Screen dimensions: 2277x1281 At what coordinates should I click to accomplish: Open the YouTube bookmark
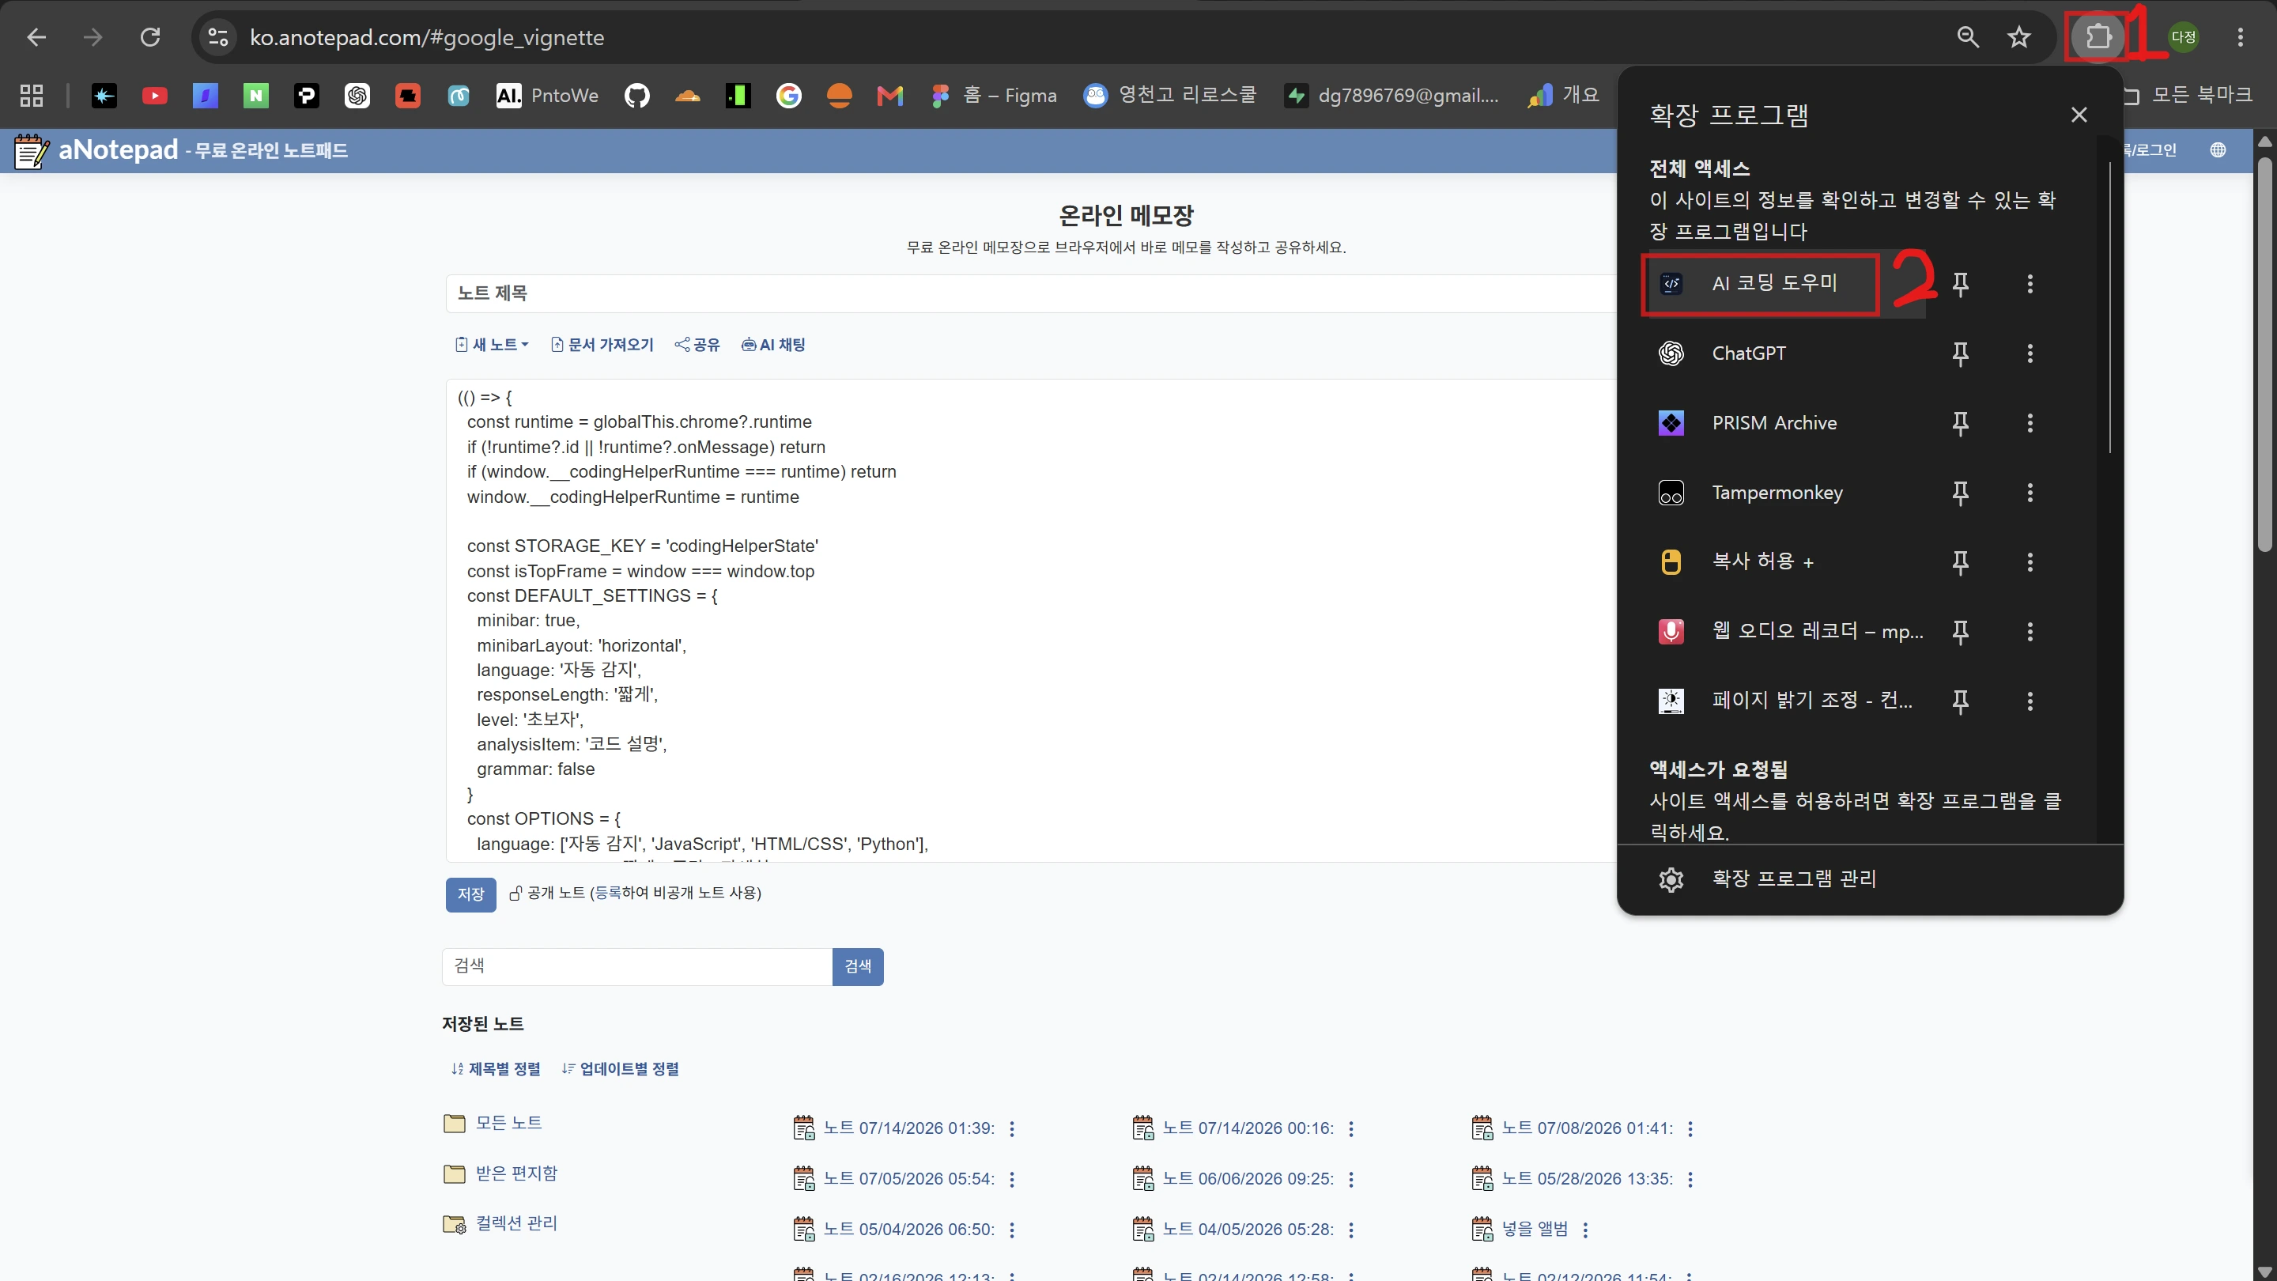[155, 96]
